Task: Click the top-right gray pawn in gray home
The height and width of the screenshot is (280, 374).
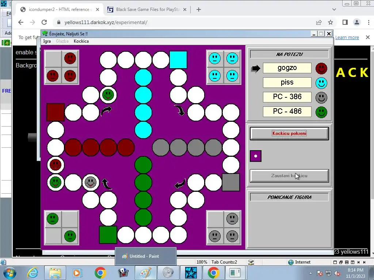Action: [232, 219]
